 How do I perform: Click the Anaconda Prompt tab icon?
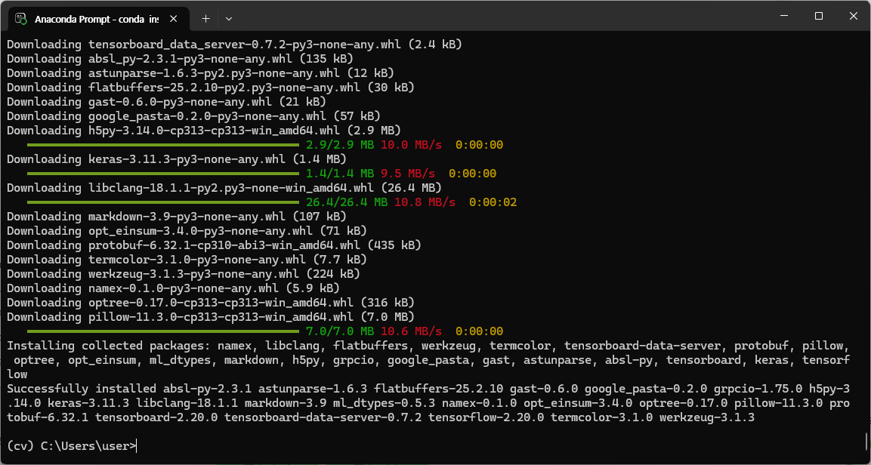click(x=21, y=18)
